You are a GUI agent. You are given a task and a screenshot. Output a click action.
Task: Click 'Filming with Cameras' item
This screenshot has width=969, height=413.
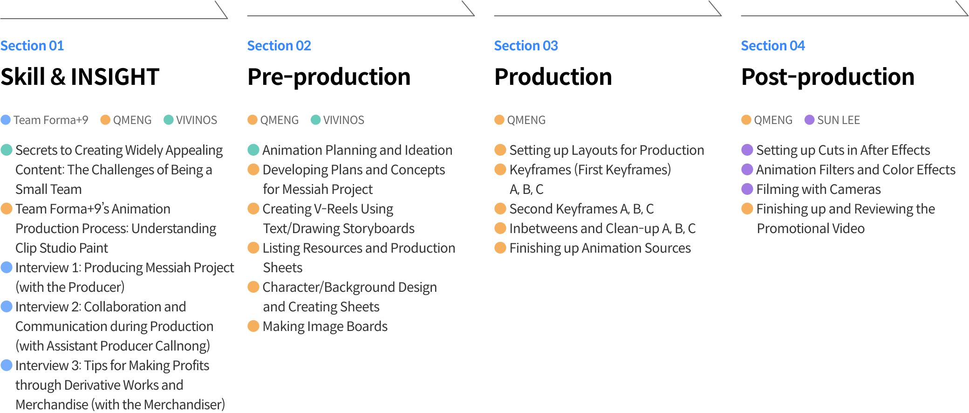tap(819, 189)
